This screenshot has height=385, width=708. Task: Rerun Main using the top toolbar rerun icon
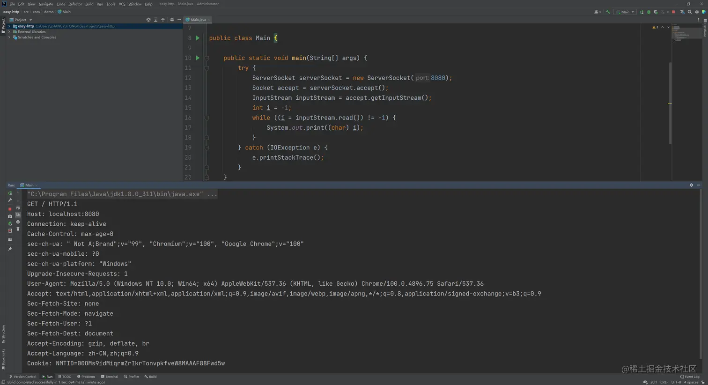pyautogui.click(x=642, y=12)
